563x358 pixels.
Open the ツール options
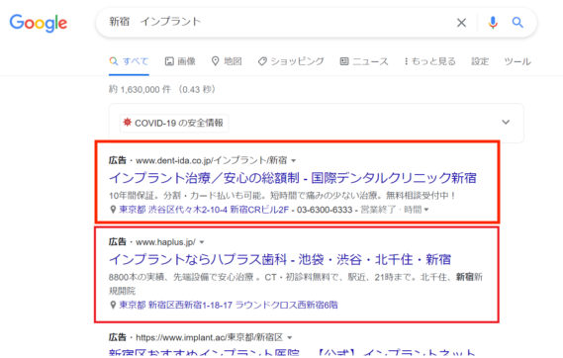517,61
